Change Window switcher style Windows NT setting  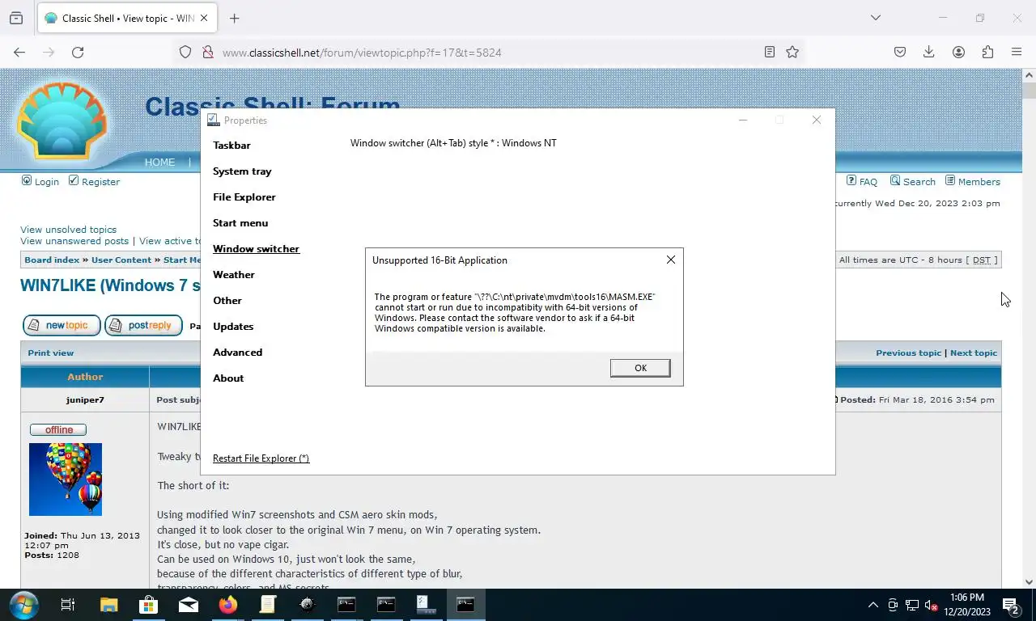click(x=453, y=143)
